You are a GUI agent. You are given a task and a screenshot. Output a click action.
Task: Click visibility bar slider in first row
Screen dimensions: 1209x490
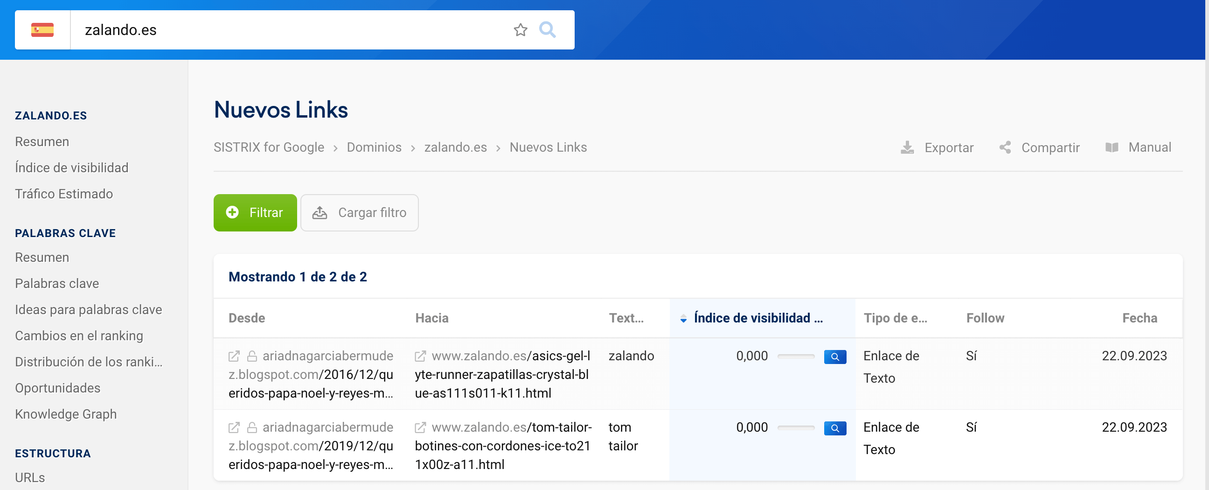click(x=796, y=357)
